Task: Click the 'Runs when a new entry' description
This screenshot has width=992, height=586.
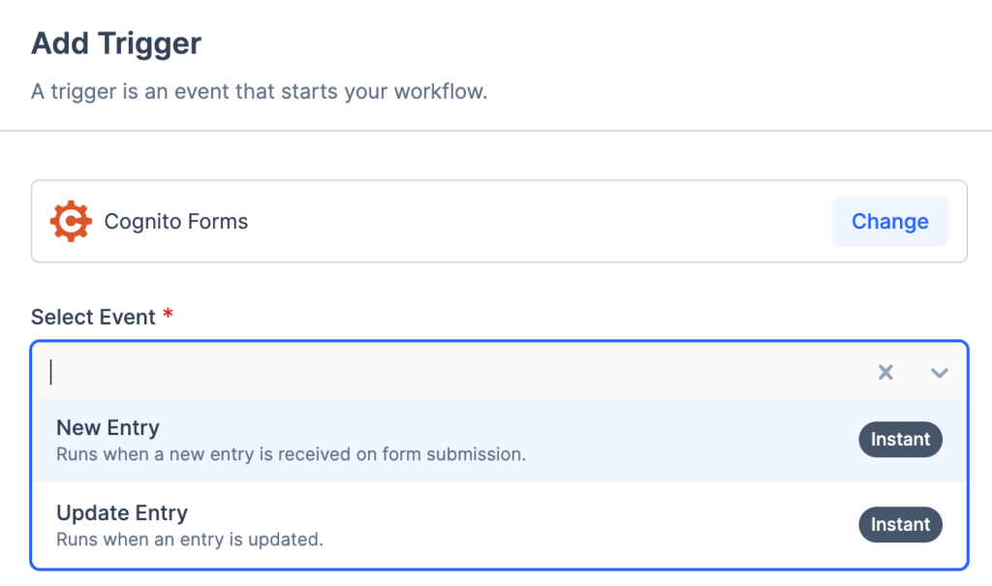Action: (291, 453)
